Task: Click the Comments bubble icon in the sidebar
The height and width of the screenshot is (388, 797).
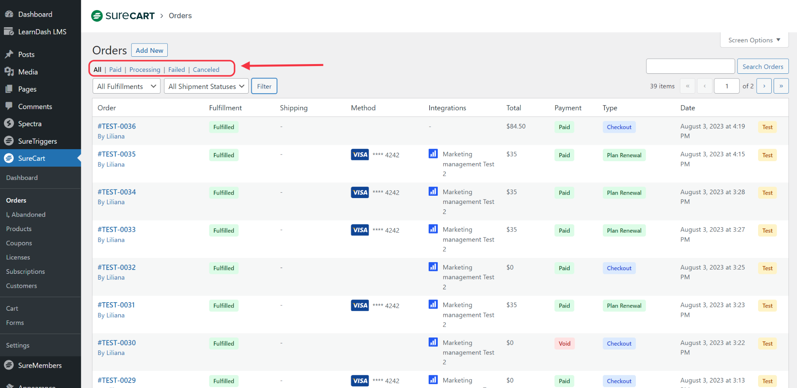Action: coord(9,106)
